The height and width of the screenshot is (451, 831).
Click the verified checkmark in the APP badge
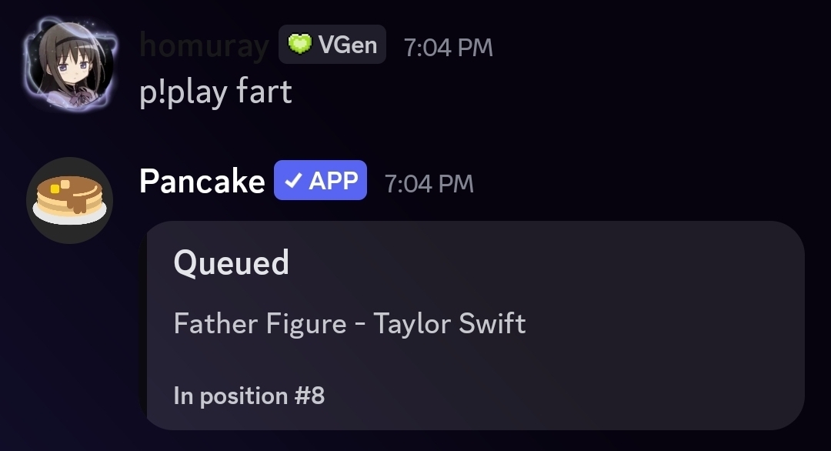[293, 181]
